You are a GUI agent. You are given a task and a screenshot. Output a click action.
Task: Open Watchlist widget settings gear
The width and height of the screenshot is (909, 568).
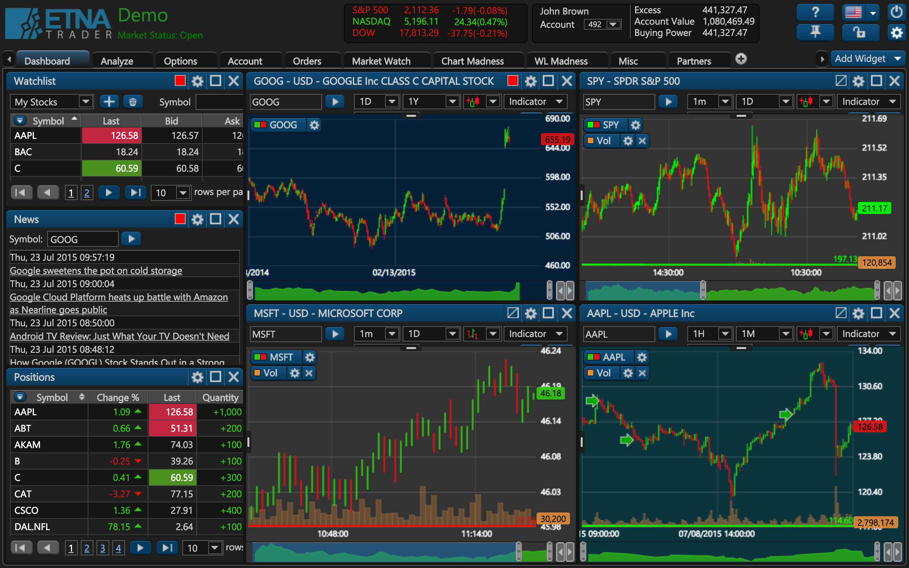pyautogui.click(x=197, y=81)
